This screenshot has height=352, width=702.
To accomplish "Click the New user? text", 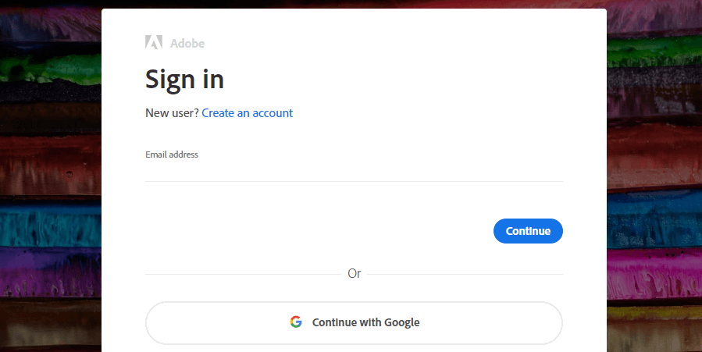I will coord(172,113).
